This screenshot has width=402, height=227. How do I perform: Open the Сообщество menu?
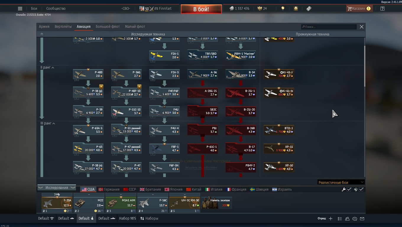point(56,9)
